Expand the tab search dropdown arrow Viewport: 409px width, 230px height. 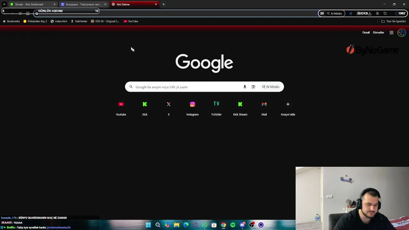tap(4, 4)
